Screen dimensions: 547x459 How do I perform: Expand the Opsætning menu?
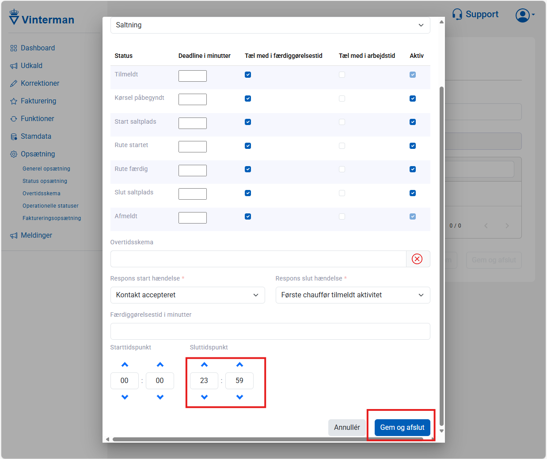38,154
